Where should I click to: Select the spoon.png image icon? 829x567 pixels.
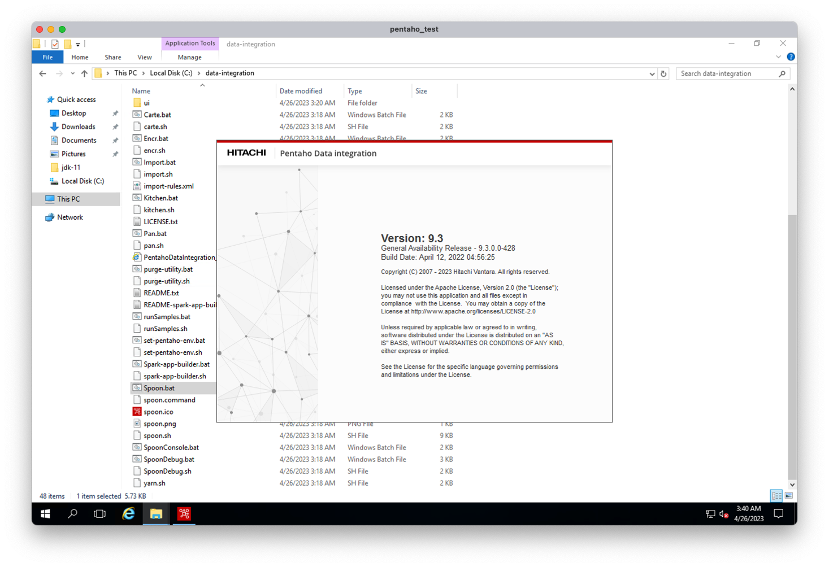(x=137, y=424)
